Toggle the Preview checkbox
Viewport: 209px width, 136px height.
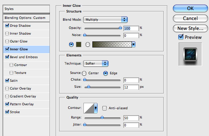[x=181, y=37]
